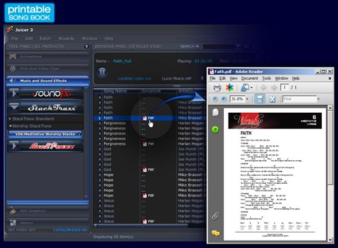The image size is (338, 248).
Task: Open the pages panel icon in Reader
Action: [216, 112]
